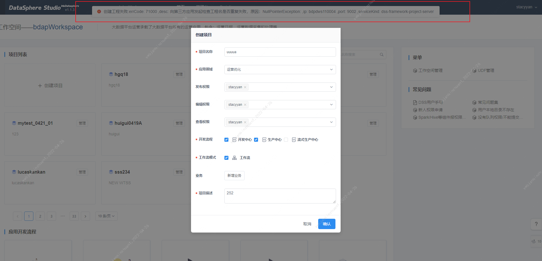Click the 生产中心 code icon
The height and width of the screenshot is (261, 542).
(264, 140)
